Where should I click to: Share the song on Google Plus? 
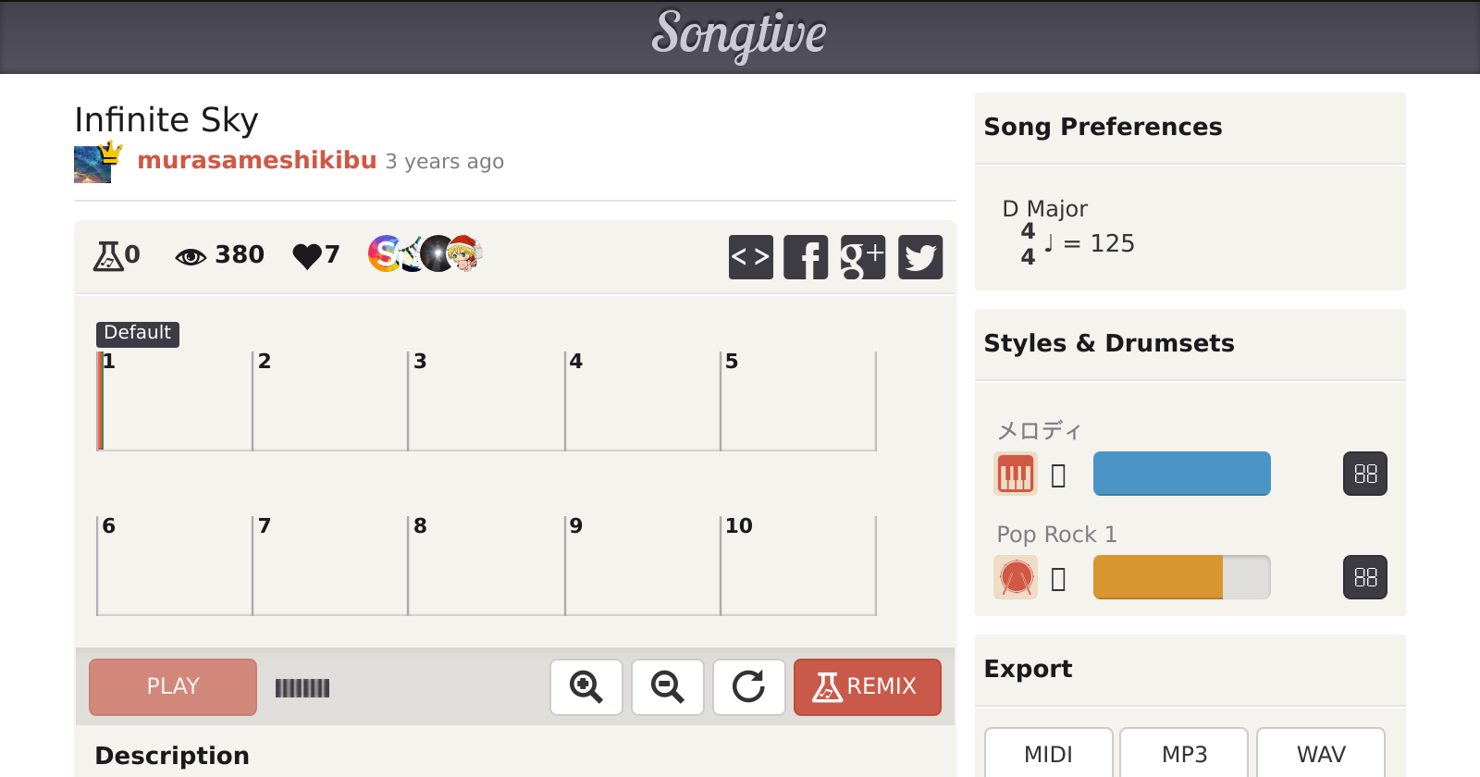tap(862, 257)
